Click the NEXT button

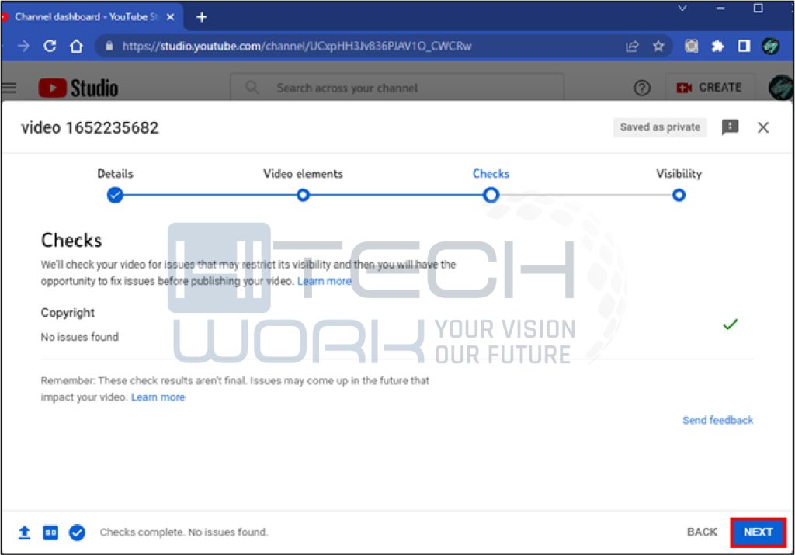tap(758, 532)
